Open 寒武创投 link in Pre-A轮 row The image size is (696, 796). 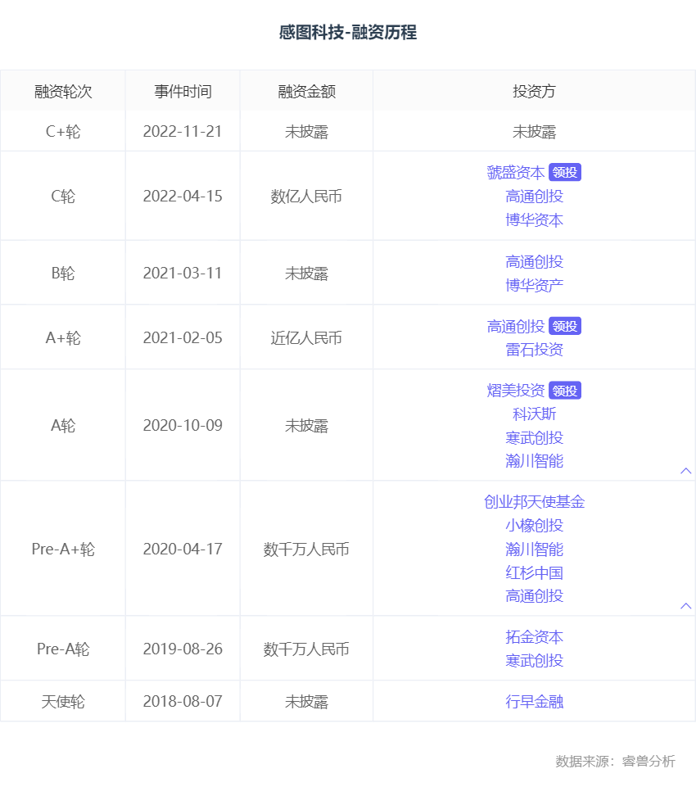[x=534, y=660]
